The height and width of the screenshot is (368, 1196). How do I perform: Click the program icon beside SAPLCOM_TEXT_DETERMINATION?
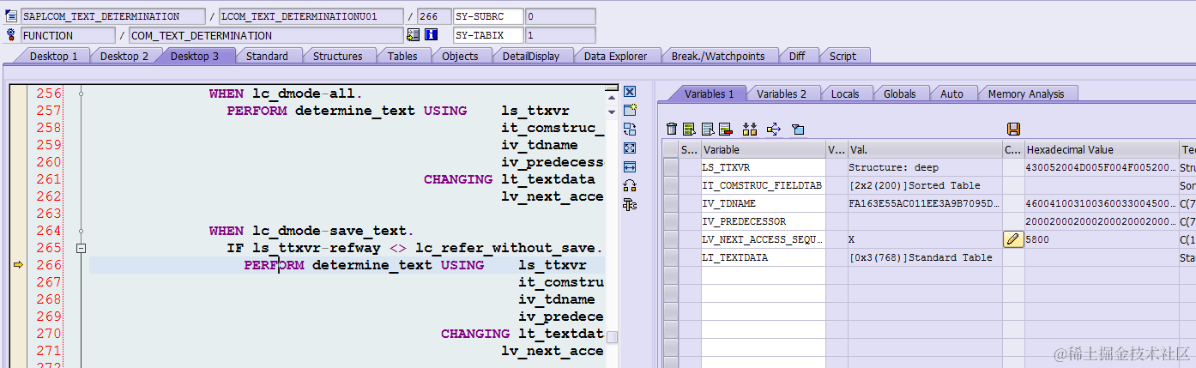[11, 16]
